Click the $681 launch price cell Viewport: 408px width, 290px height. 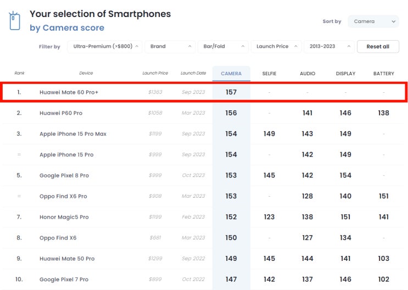coord(155,238)
